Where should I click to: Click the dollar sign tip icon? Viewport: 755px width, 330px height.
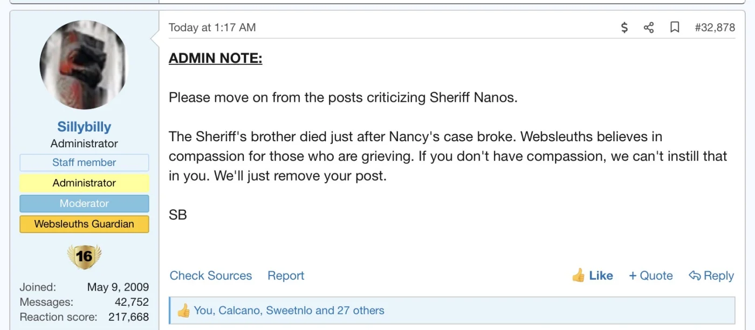pos(624,27)
